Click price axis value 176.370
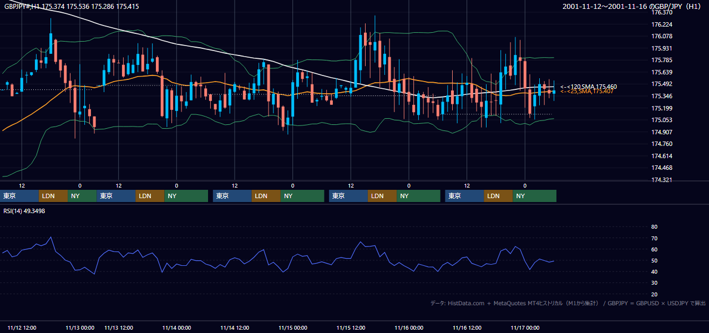The image size is (709, 333). (662, 12)
